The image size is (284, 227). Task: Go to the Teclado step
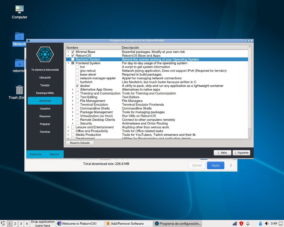(45, 85)
